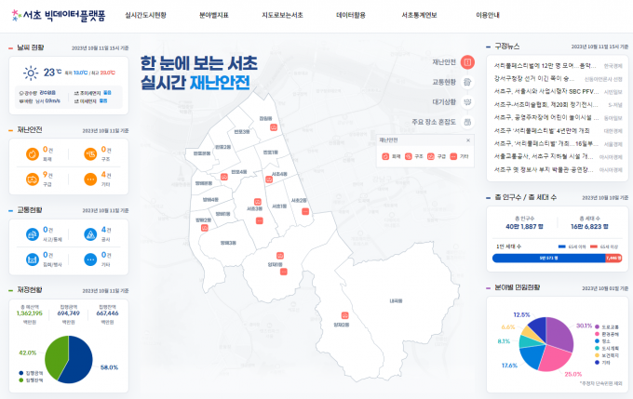Image resolution: width=633 pixels, height=399 pixels.
Task: Click the 주요 장소 혼잡도 icon
Action: click(x=468, y=122)
